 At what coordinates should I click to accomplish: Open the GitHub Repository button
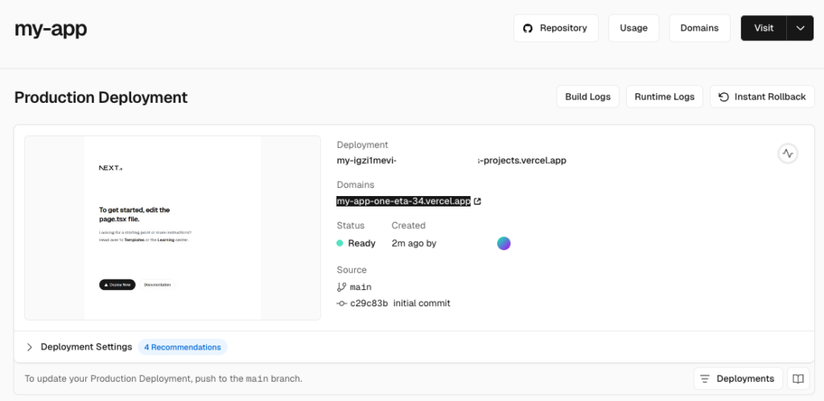click(x=555, y=28)
